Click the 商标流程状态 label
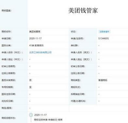The image size is (128, 123). pos(8,118)
